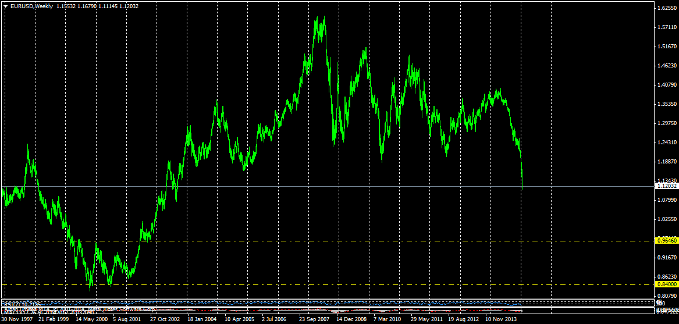Click the EURUSD,Weekly chart title
This screenshot has height=324, width=679.
[x=31, y=6]
